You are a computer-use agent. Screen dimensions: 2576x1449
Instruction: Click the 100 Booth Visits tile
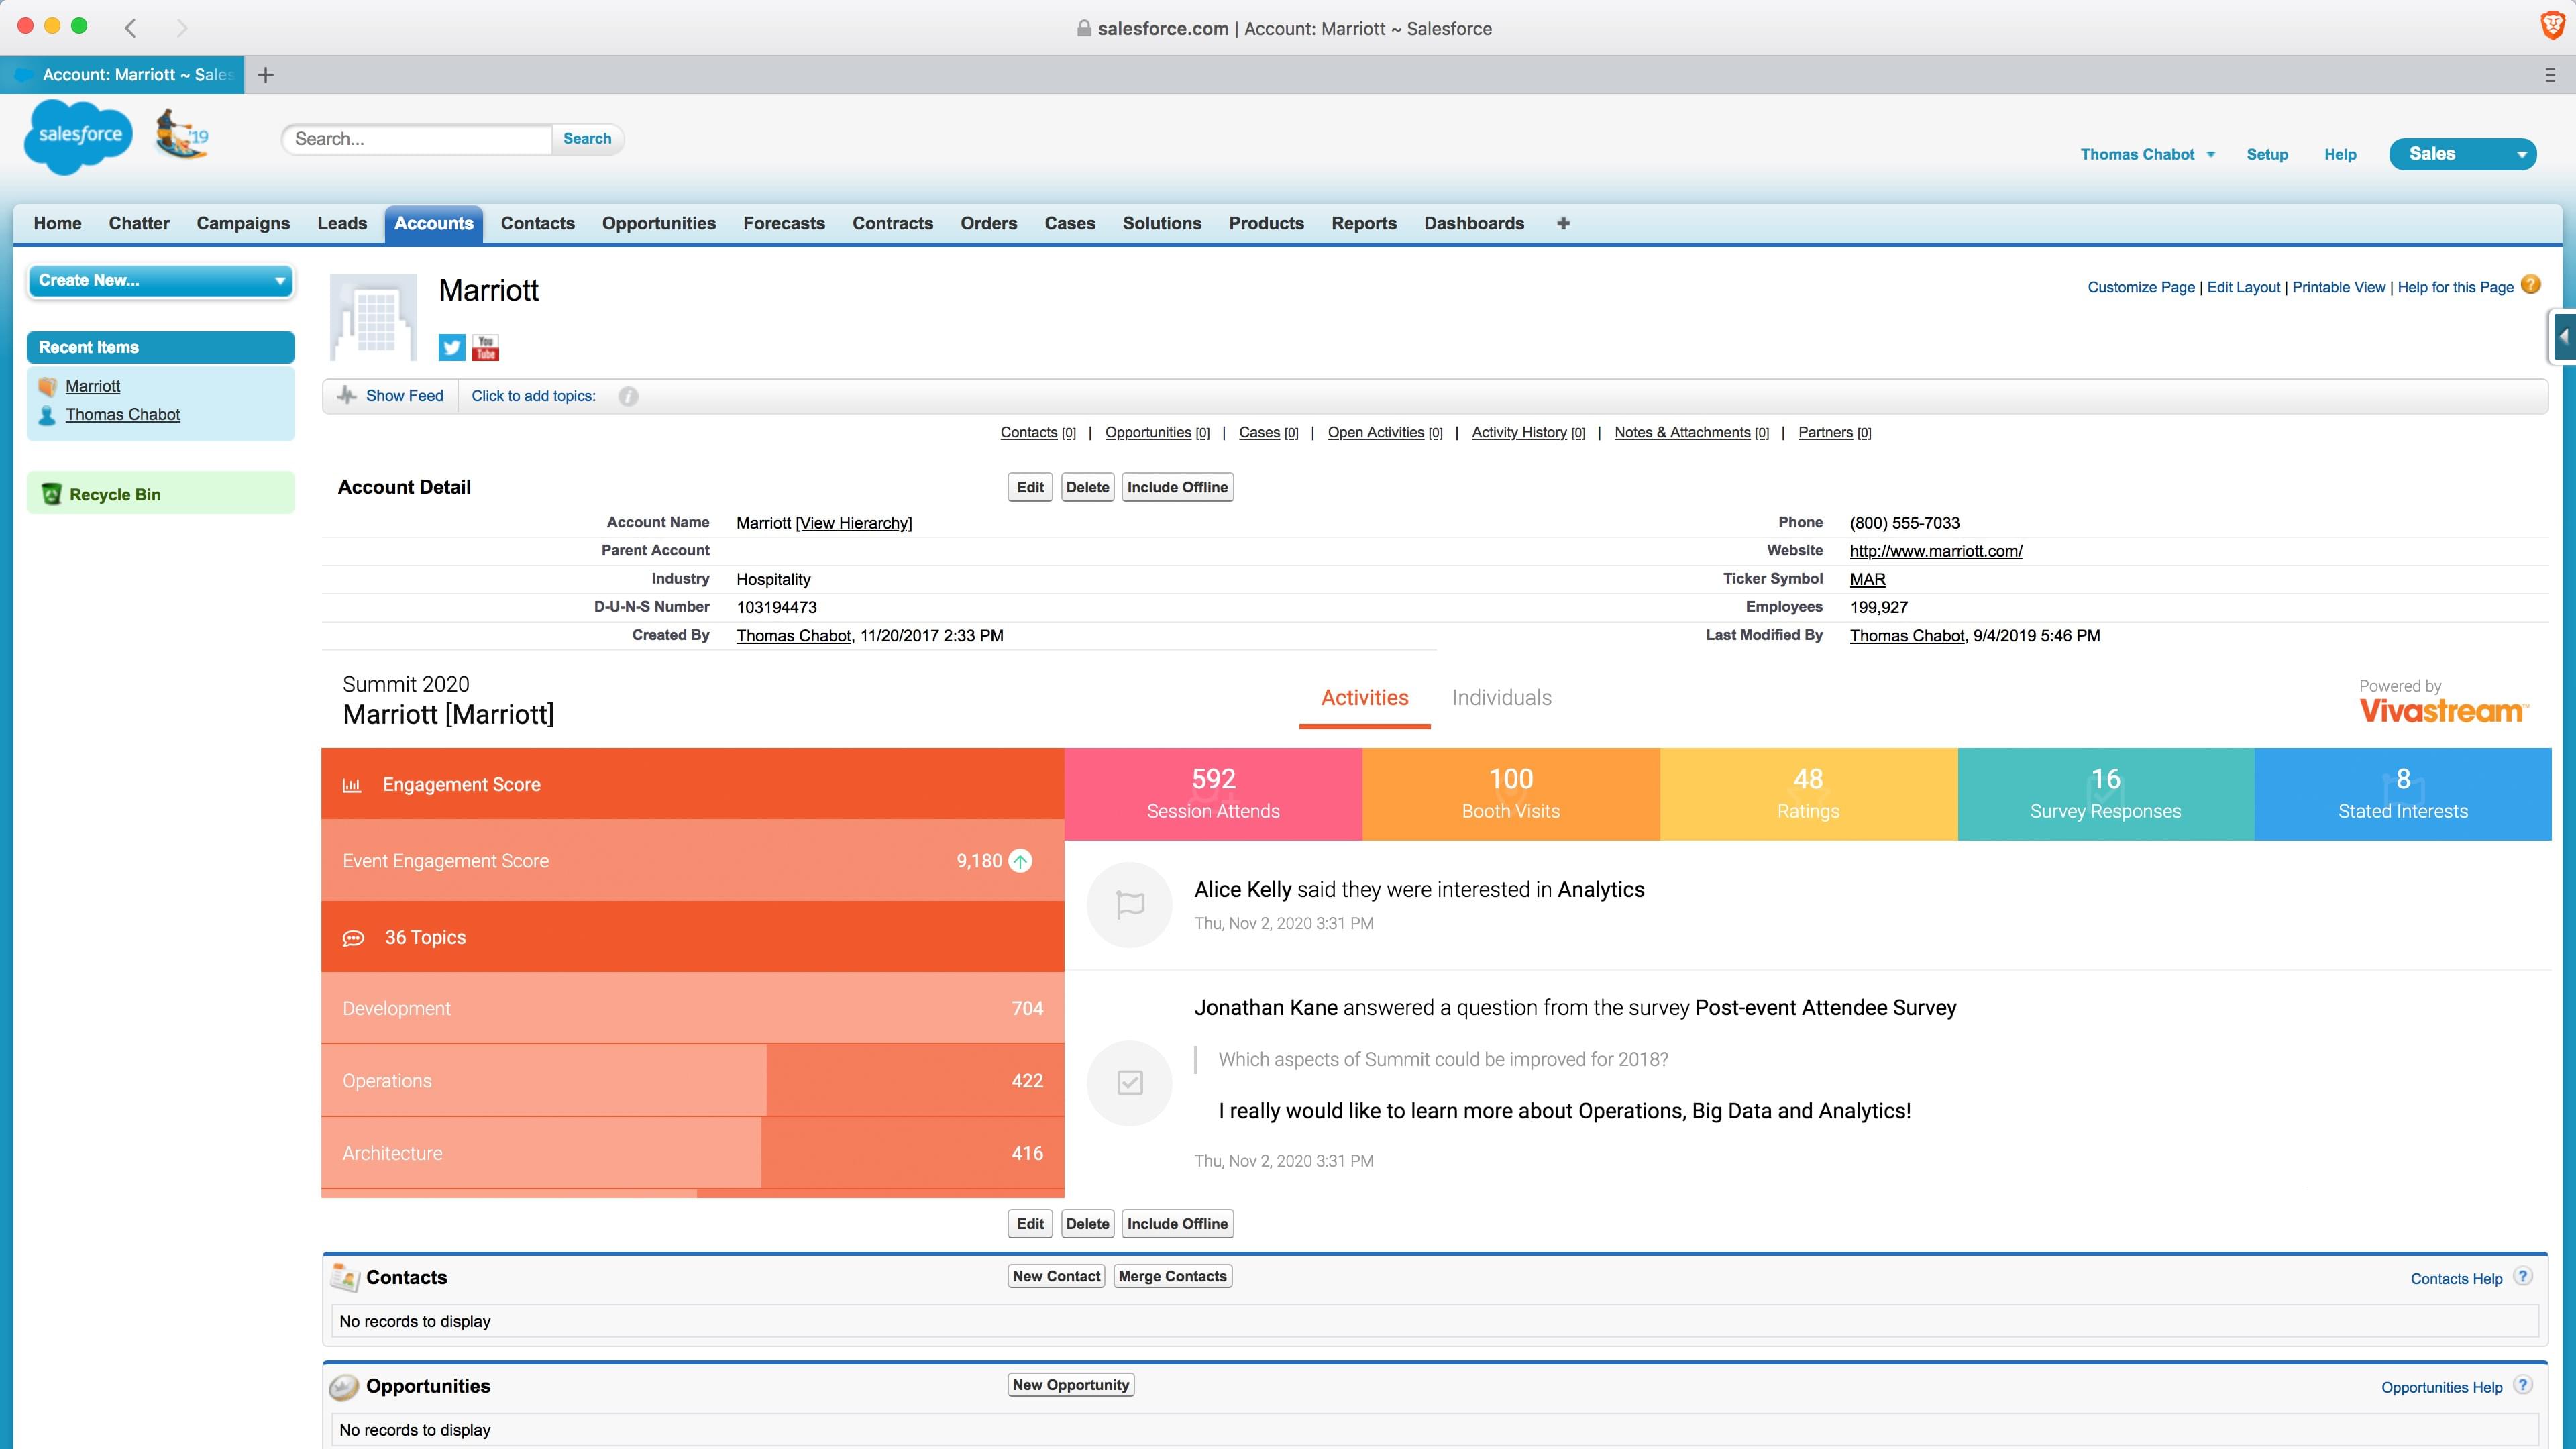click(x=1511, y=794)
